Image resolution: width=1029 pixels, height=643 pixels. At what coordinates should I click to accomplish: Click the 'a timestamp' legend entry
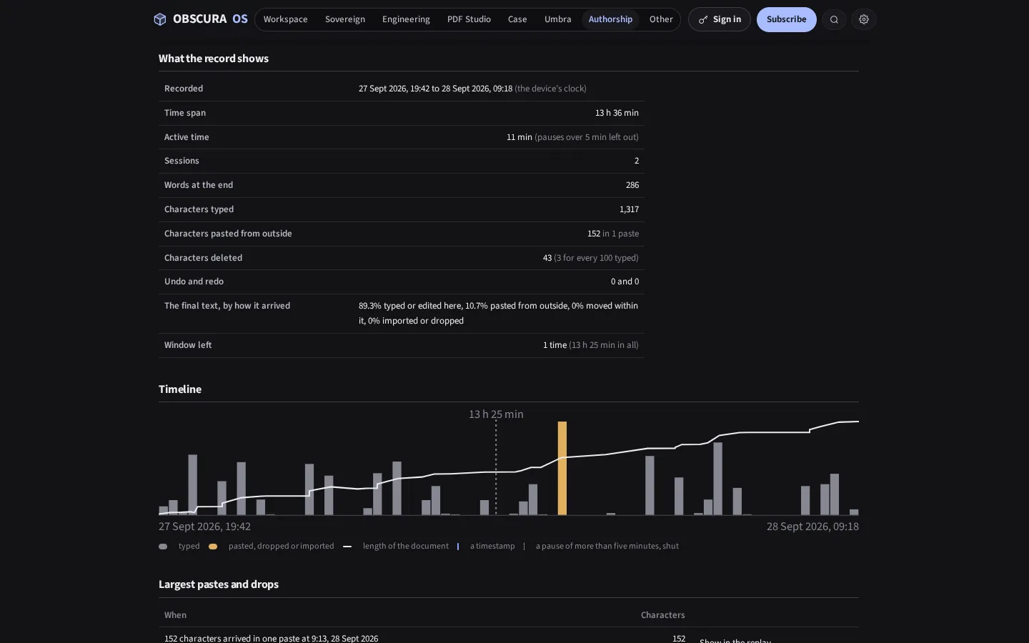pyautogui.click(x=492, y=546)
